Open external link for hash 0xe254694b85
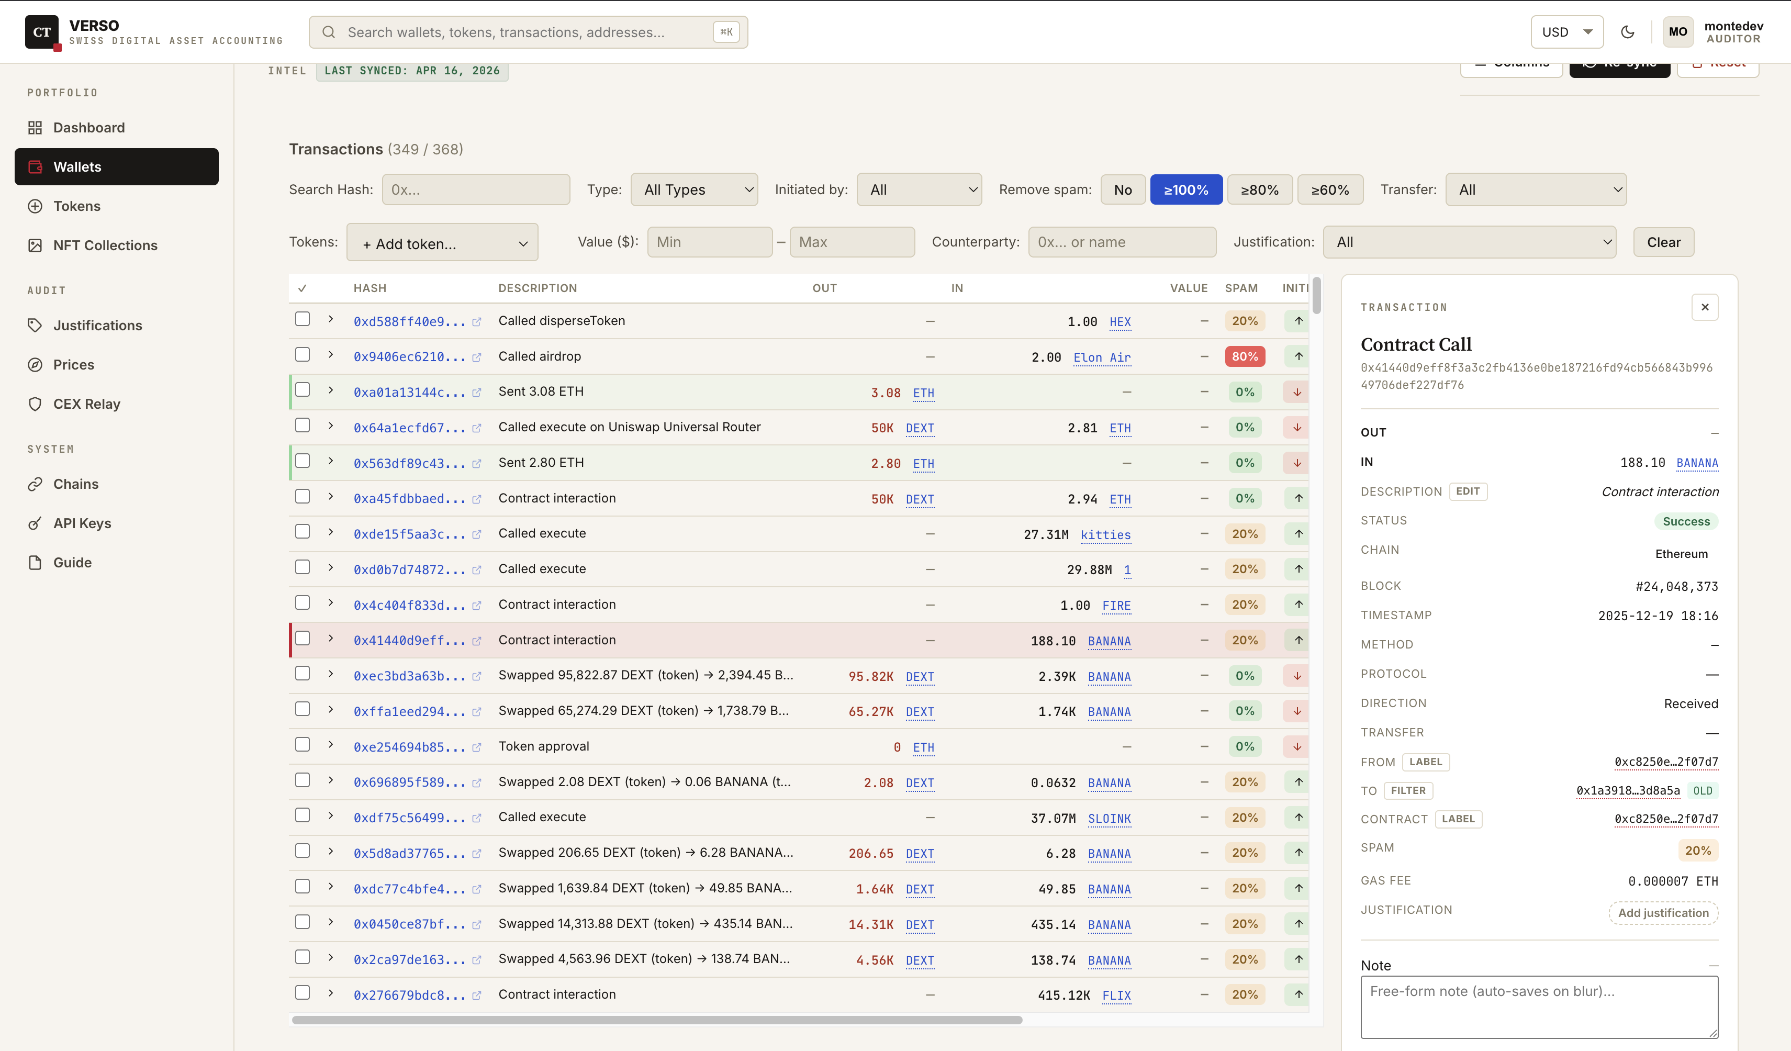Viewport: 1791px width, 1051px height. click(476, 747)
